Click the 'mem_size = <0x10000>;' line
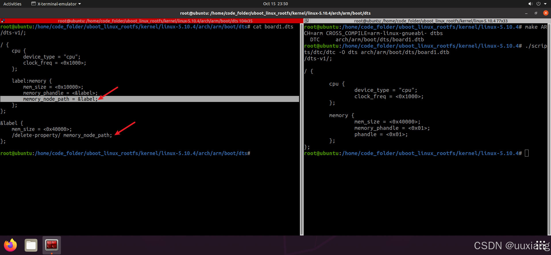The width and height of the screenshot is (551, 255). [x=53, y=87]
